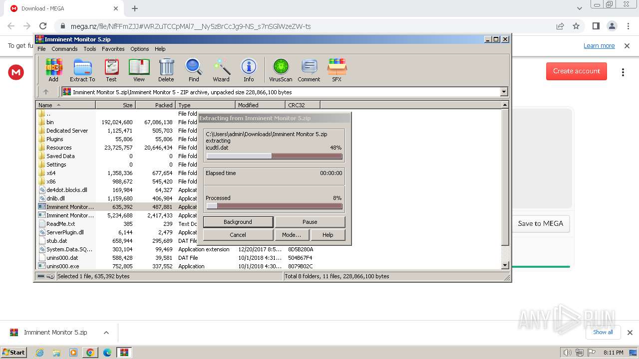Click the Create account button

click(577, 71)
